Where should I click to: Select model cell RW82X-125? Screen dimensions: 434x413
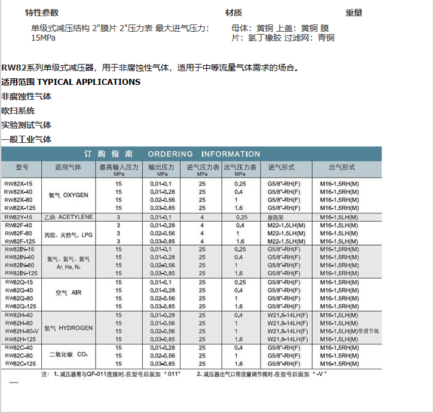[20, 208]
